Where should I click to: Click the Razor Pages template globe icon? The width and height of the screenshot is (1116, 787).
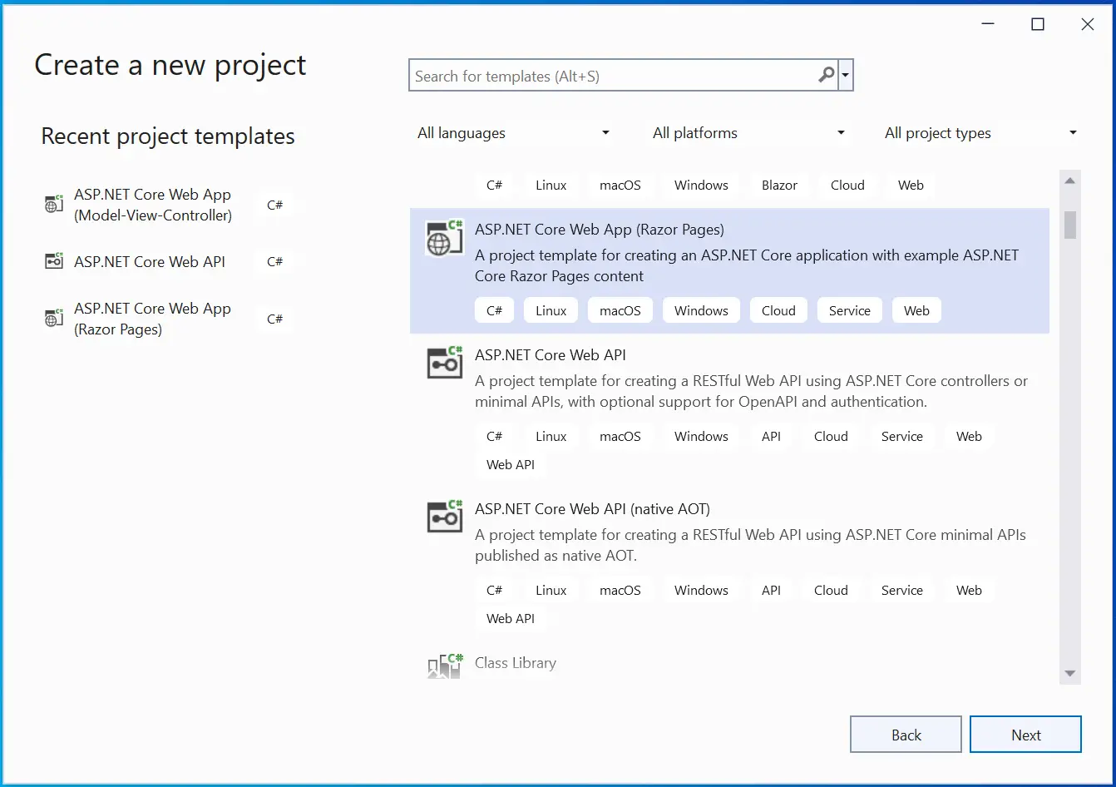444,239
